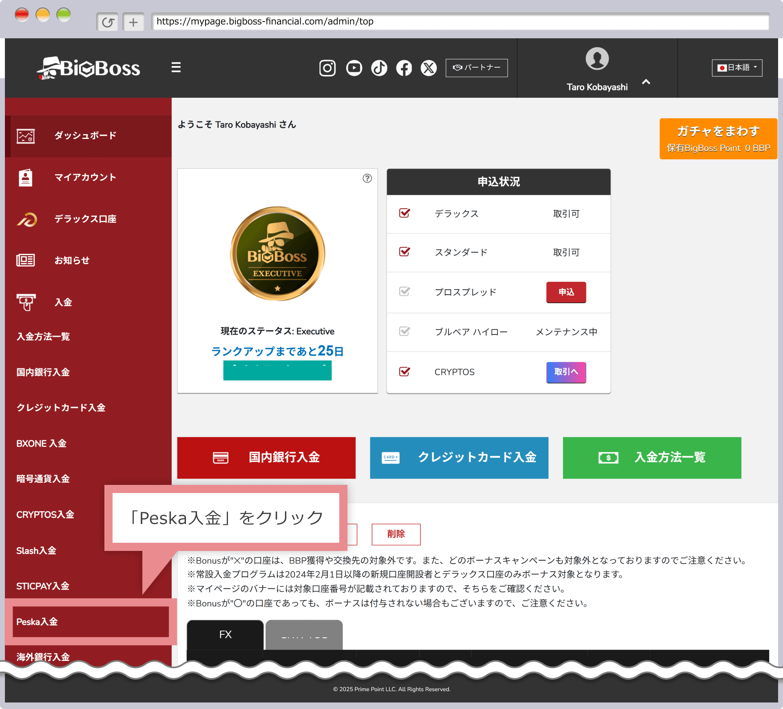Click the browser address bar
This screenshot has height=709, width=783.
click(460, 22)
